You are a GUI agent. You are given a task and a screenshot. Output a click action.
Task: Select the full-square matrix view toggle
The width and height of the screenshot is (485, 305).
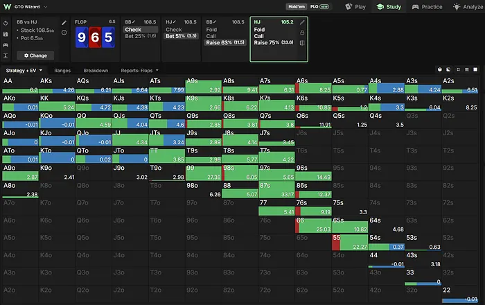tap(475, 69)
